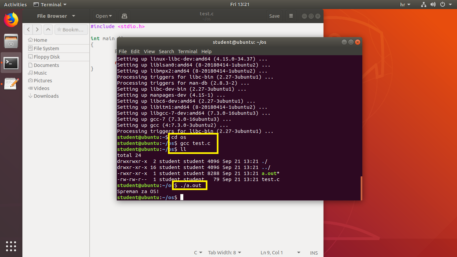Image resolution: width=457 pixels, height=257 pixels.
Task: Show Applications grid in the dock
Action: click(x=11, y=246)
